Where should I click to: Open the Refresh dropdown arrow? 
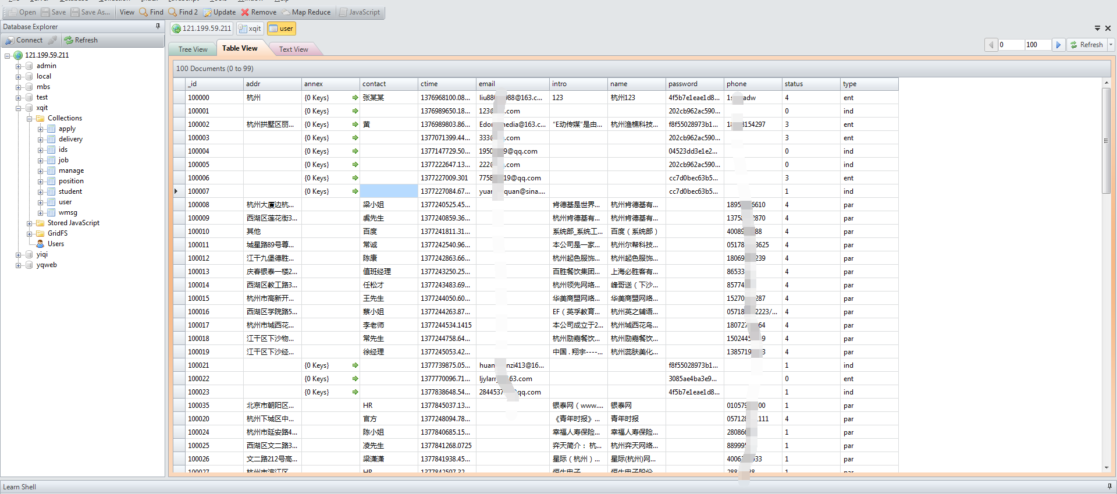point(1111,45)
